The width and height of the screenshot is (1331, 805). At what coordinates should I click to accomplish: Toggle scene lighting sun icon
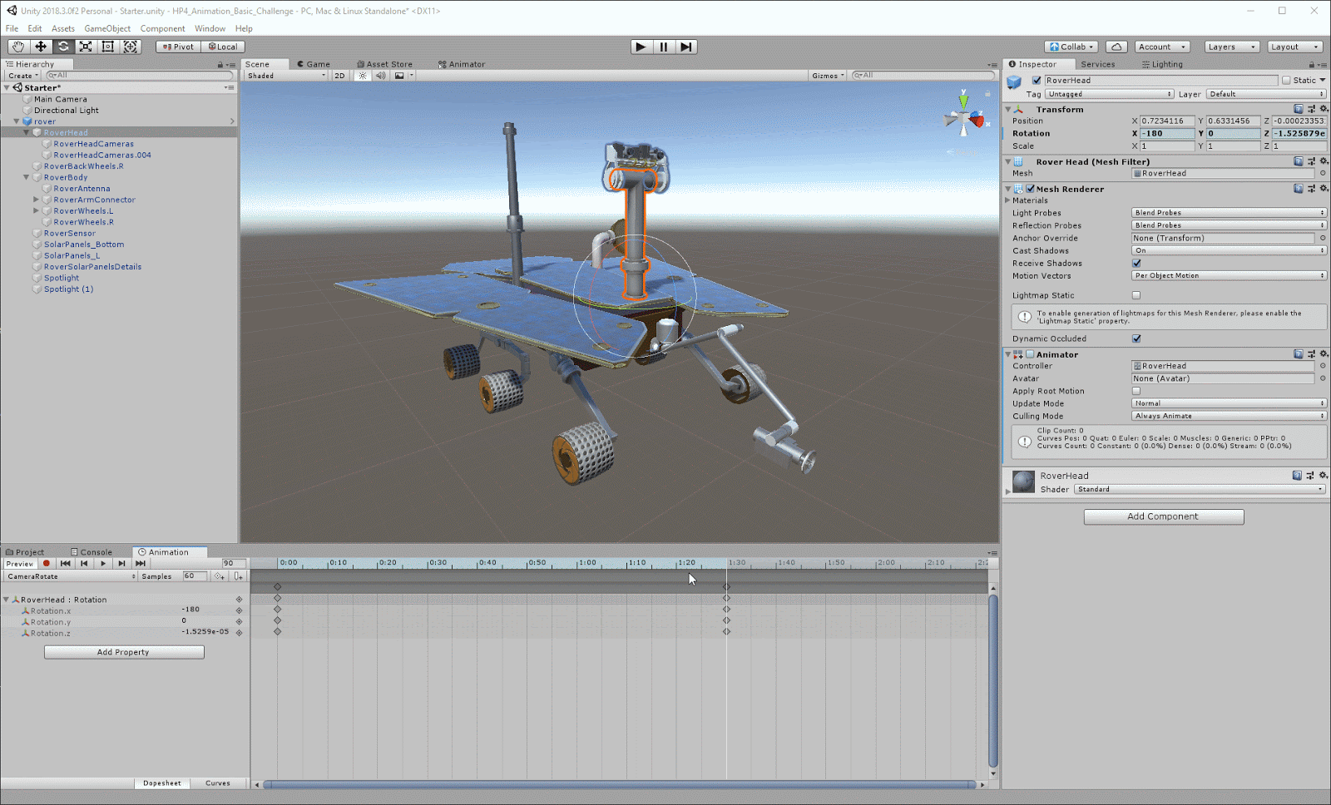(363, 76)
